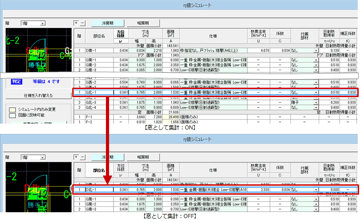Select the F-1 name cell
This screenshot has height=223, width=360.
99,117
